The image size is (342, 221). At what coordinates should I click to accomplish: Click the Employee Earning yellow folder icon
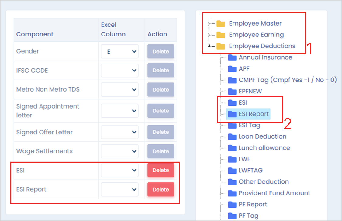point(221,35)
